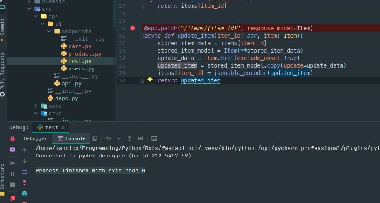The height and width of the screenshot is (203, 380).
Task: Select the endpoints folder label
Action: tap(76, 31)
